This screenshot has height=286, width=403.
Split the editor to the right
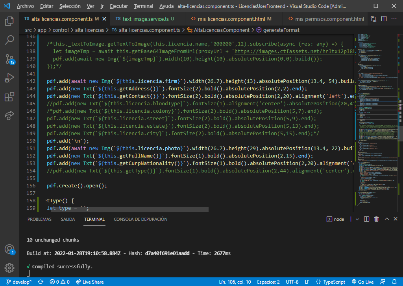pos(384,19)
